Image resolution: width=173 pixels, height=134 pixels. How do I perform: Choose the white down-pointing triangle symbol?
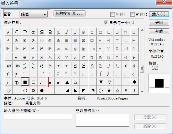pos(109,82)
